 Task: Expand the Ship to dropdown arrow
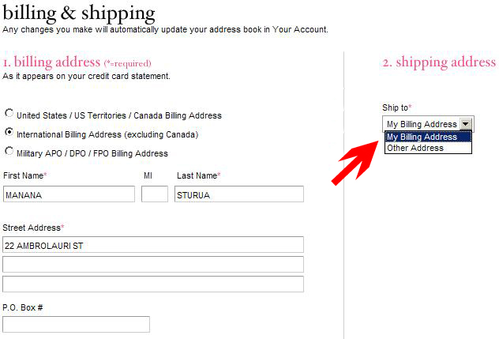tap(466, 124)
